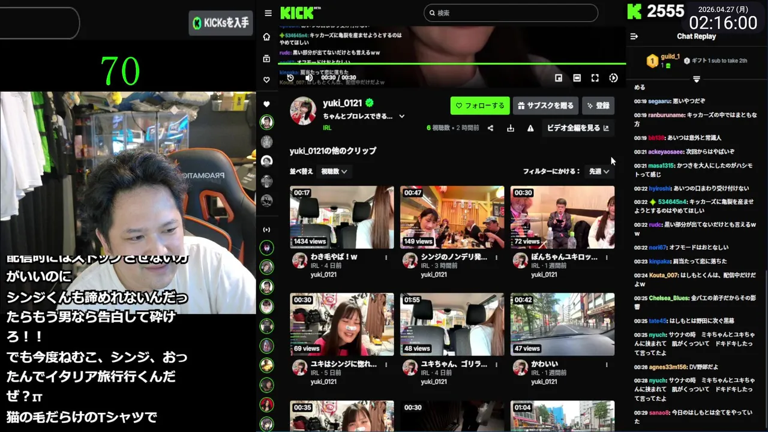Open the Browse icon in the left sidebar
This screenshot has width=768, height=432.
tap(266, 58)
